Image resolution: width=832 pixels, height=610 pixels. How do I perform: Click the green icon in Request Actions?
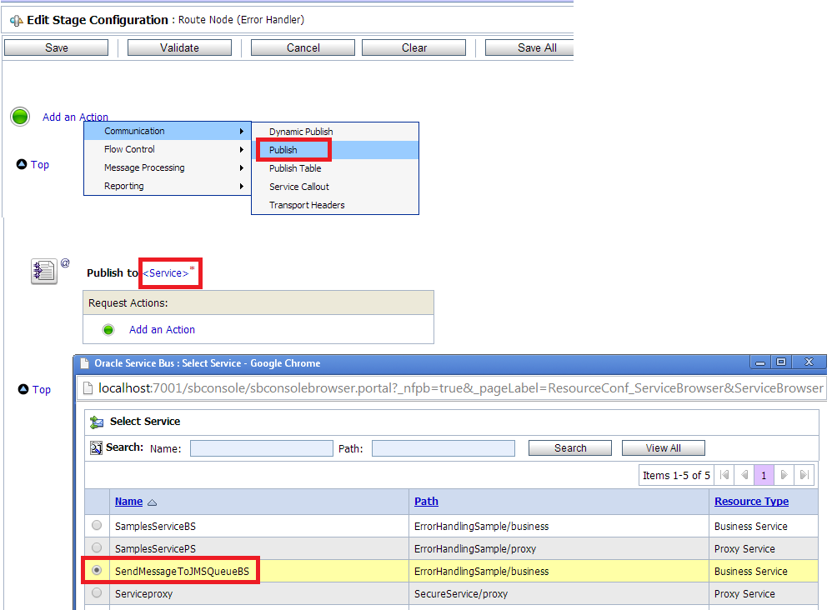(x=108, y=330)
